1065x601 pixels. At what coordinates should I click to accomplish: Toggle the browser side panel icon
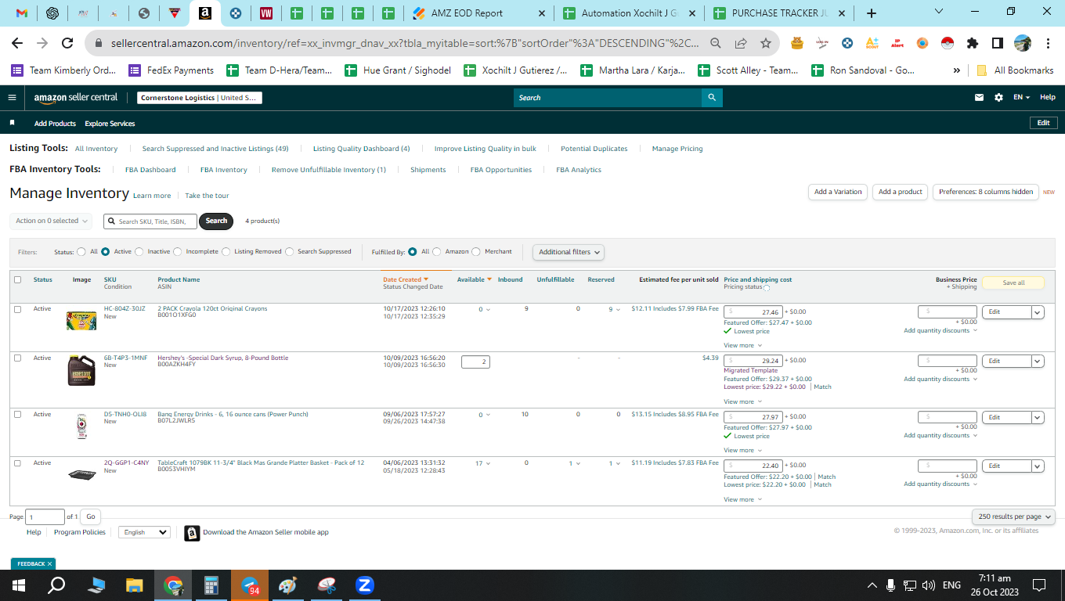point(998,44)
